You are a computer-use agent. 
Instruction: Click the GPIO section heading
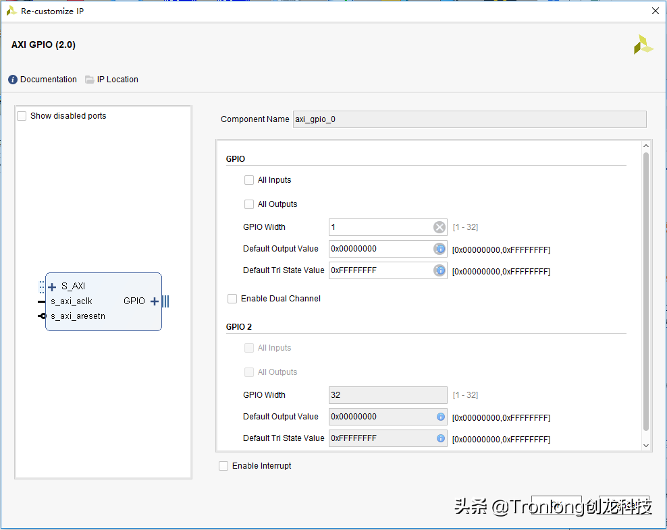click(x=235, y=159)
